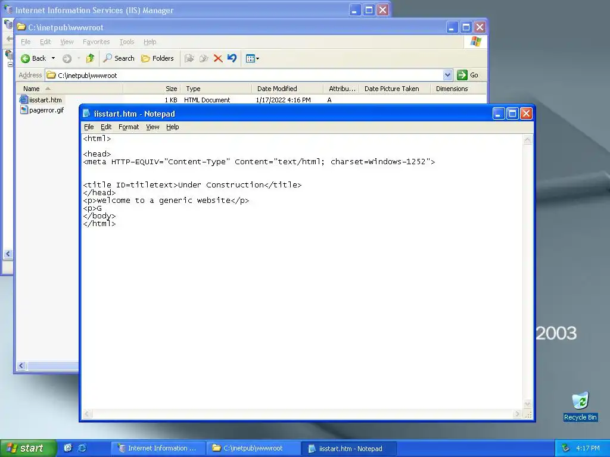Viewport: 610px width, 457px height.
Task: Open the Explorer Help menu
Action: point(150,42)
